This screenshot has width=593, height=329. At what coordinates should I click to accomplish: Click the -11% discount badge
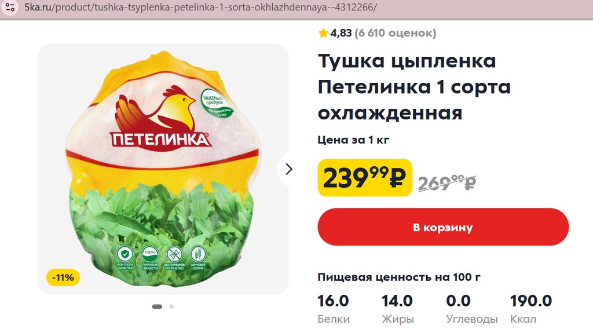point(63,277)
